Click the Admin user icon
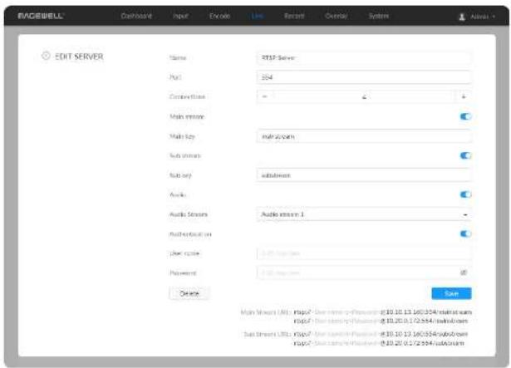 click(x=462, y=17)
